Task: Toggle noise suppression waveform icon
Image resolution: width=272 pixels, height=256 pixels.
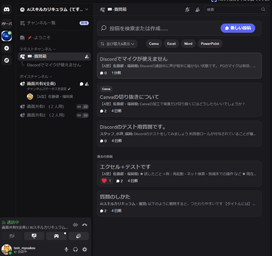Action: pos(75,225)
